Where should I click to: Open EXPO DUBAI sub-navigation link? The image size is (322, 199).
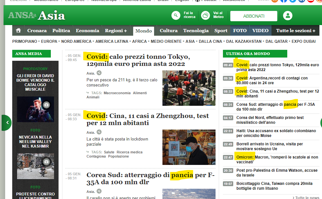(x=304, y=41)
